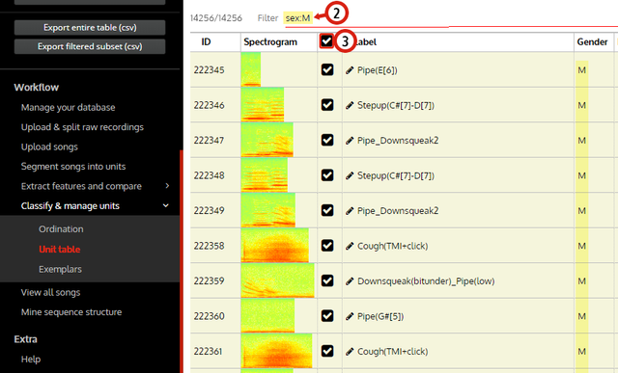Open the Help page
618x373 pixels.
tap(31, 360)
